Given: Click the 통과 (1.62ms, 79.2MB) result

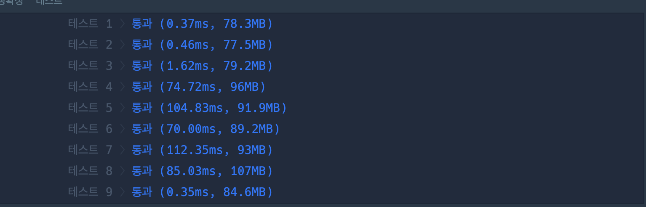Looking at the screenshot, I should 203,66.
